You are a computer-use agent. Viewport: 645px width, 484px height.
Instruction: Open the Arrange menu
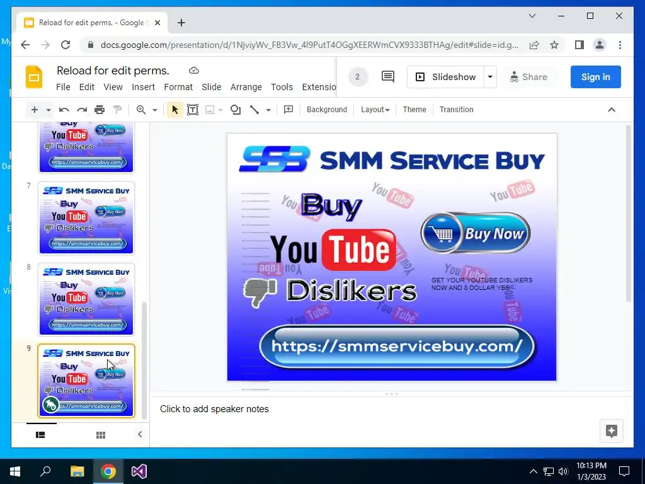[x=246, y=87]
